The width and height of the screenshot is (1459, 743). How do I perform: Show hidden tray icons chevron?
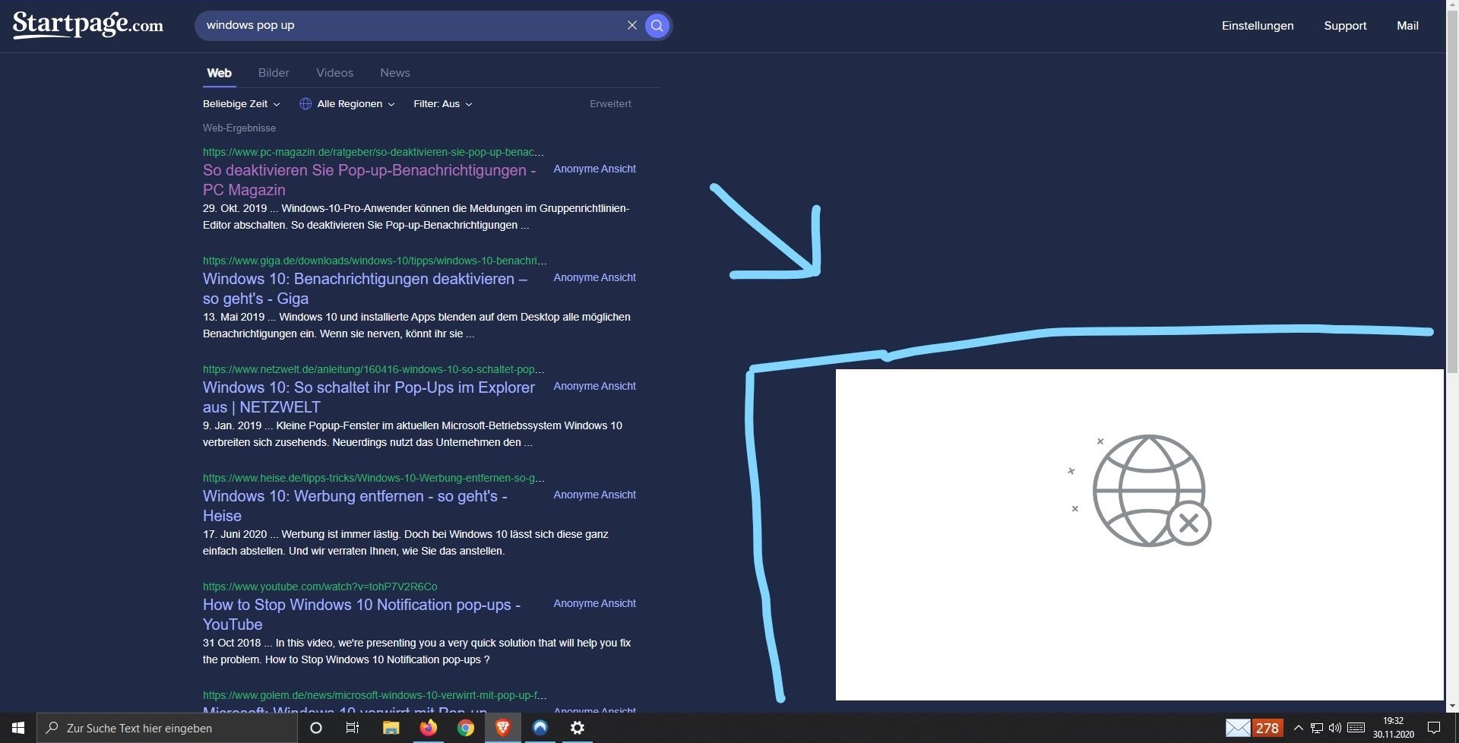pos(1298,728)
